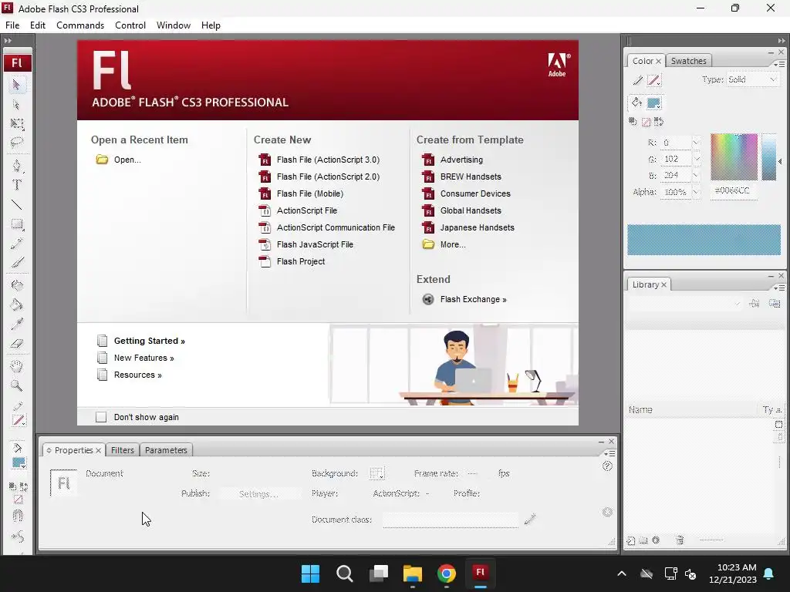Click the Fl logo atop Tools panel

pos(18,63)
